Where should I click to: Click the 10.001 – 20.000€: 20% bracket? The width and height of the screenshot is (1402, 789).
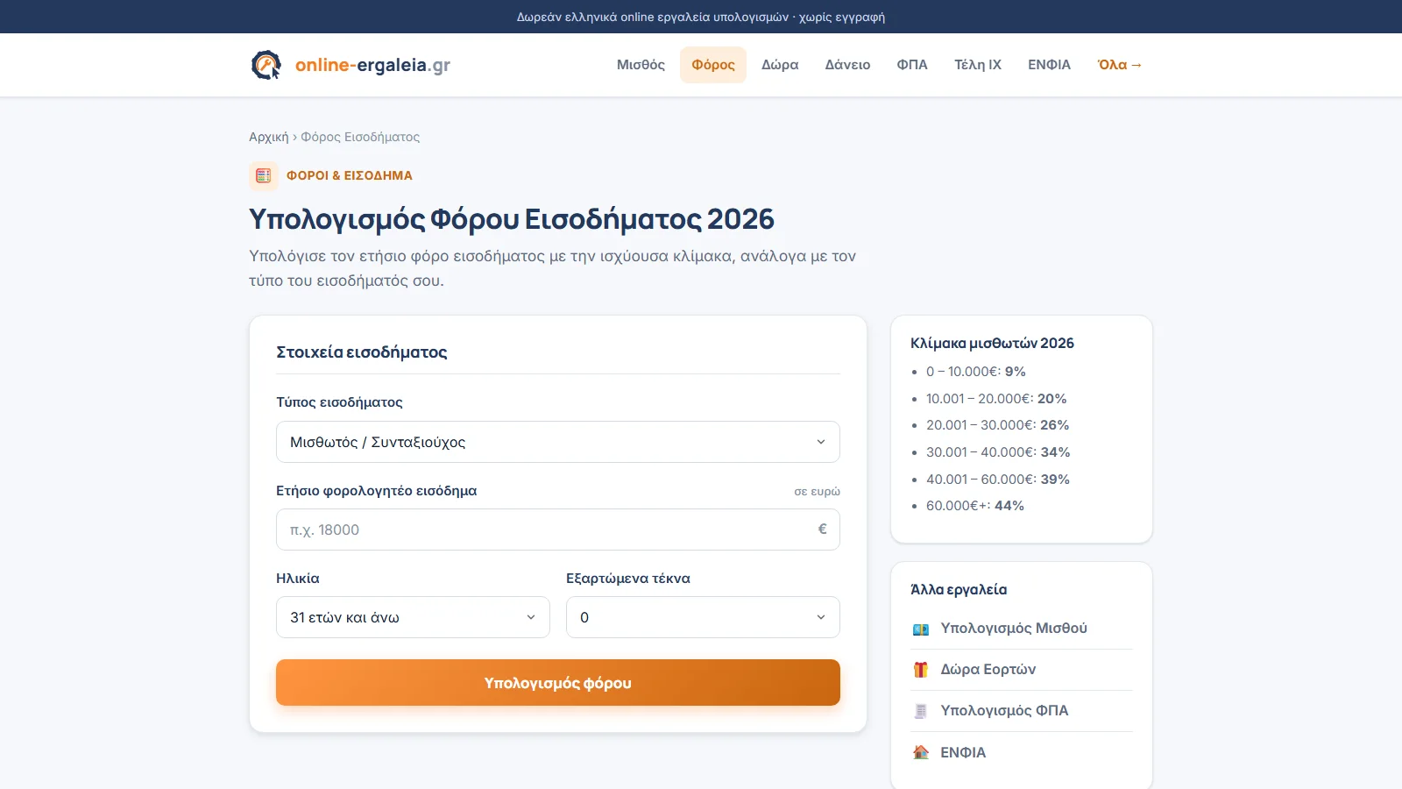click(x=996, y=399)
